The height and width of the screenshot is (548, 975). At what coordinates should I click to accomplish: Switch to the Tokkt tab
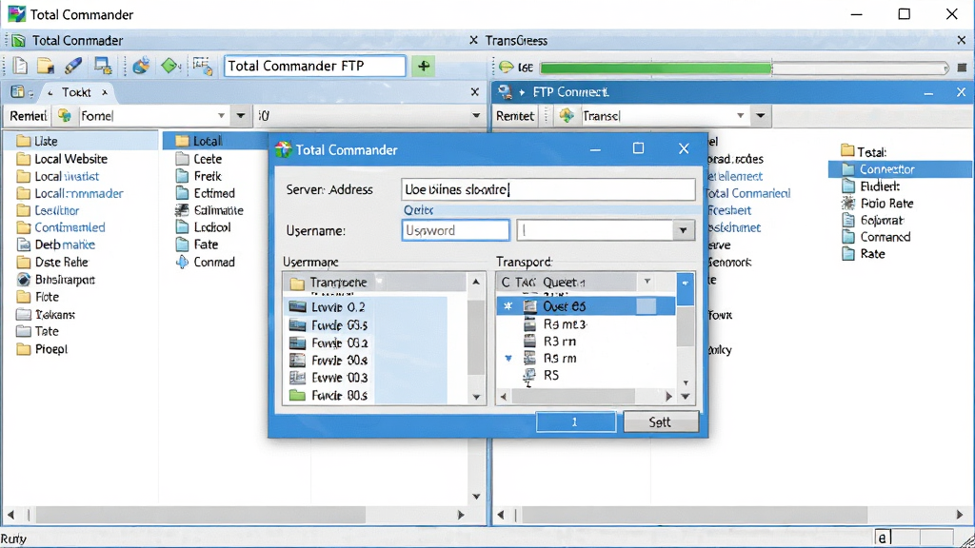76,92
